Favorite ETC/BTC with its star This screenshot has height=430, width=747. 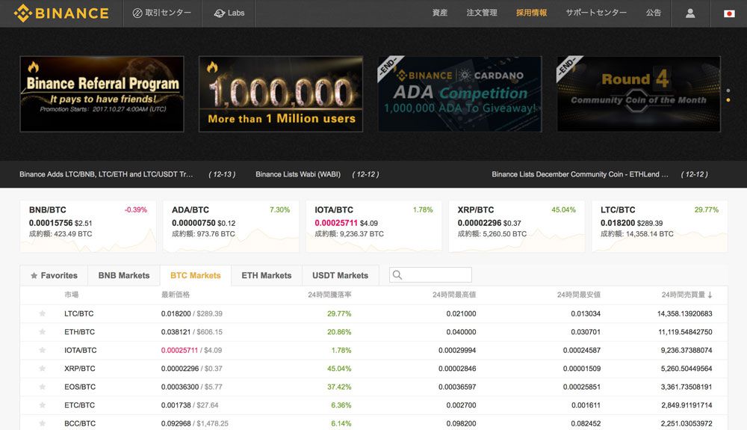pos(43,405)
